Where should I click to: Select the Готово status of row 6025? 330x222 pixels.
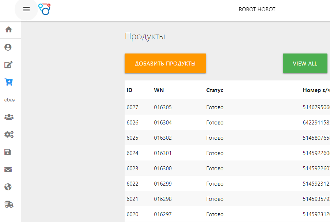(215, 138)
